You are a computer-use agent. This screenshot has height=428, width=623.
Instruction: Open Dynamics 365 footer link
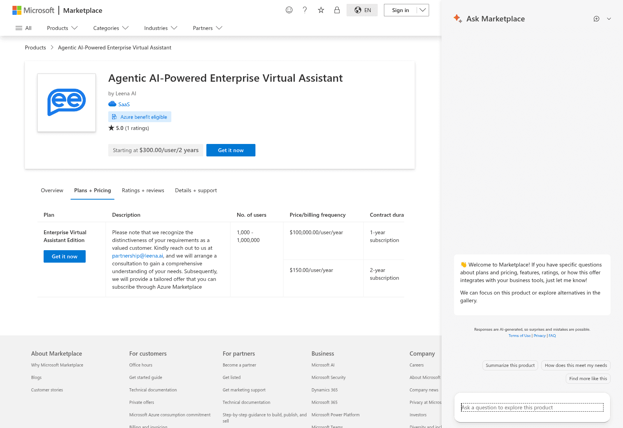(x=325, y=390)
